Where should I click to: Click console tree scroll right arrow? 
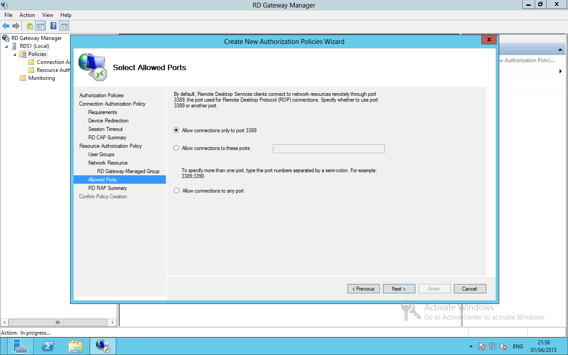[x=112, y=322]
